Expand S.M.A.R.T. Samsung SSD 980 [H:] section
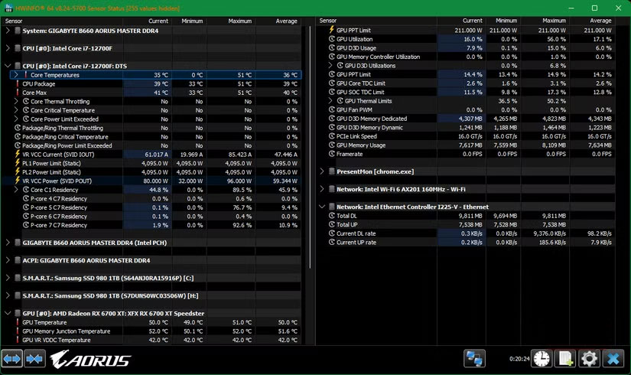This screenshot has width=631, height=375. click(8, 295)
